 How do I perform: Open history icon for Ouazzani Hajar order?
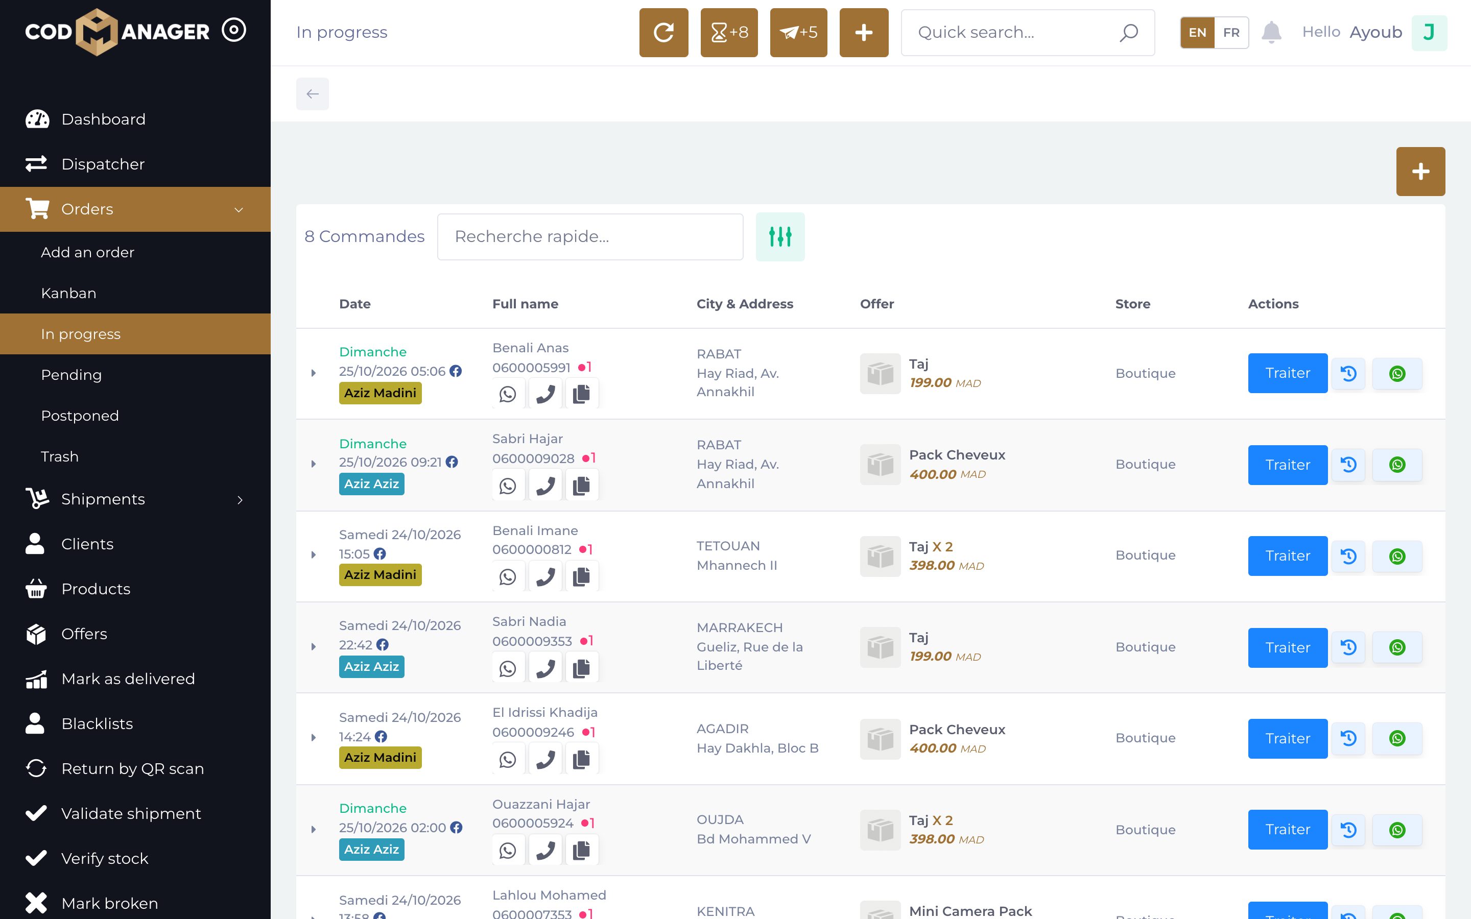pos(1348,830)
